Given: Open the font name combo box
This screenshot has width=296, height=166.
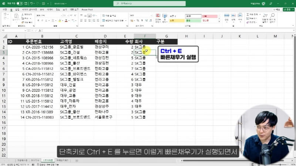Looking at the screenshot, I should coord(49,16).
